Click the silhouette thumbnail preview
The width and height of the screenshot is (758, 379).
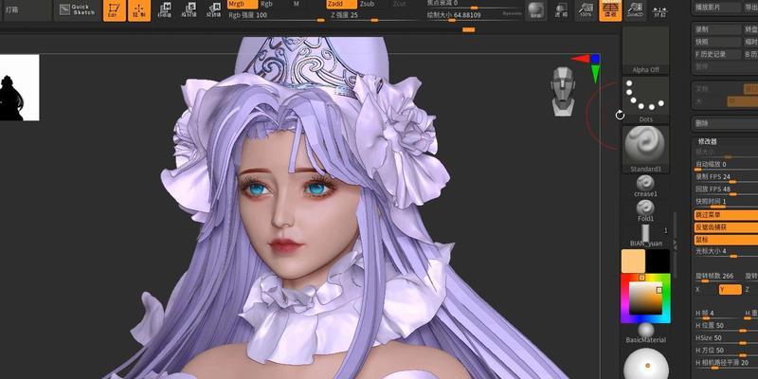(19, 87)
